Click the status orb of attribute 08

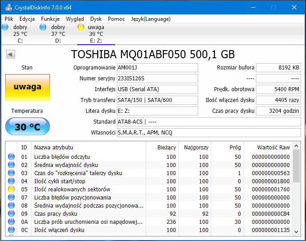point(11,205)
